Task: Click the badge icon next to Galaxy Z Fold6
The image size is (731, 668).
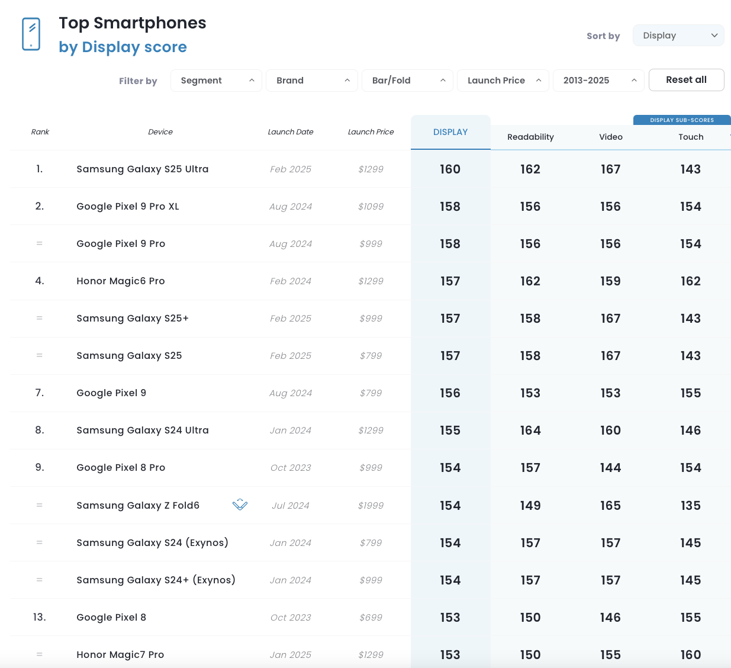Action: [240, 505]
